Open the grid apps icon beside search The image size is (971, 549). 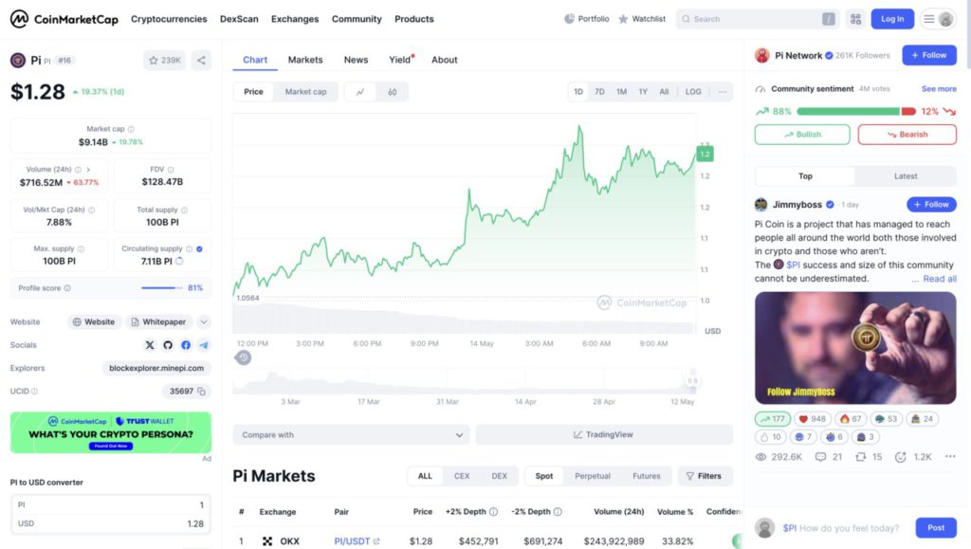click(855, 19)
